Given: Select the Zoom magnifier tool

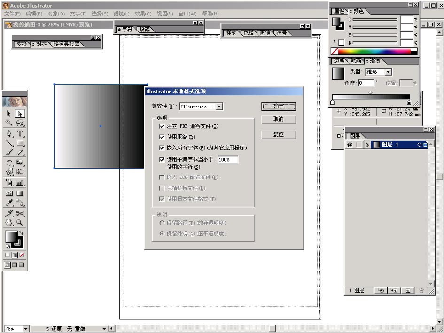Looking at the screenshot, I should click(20, 223).
